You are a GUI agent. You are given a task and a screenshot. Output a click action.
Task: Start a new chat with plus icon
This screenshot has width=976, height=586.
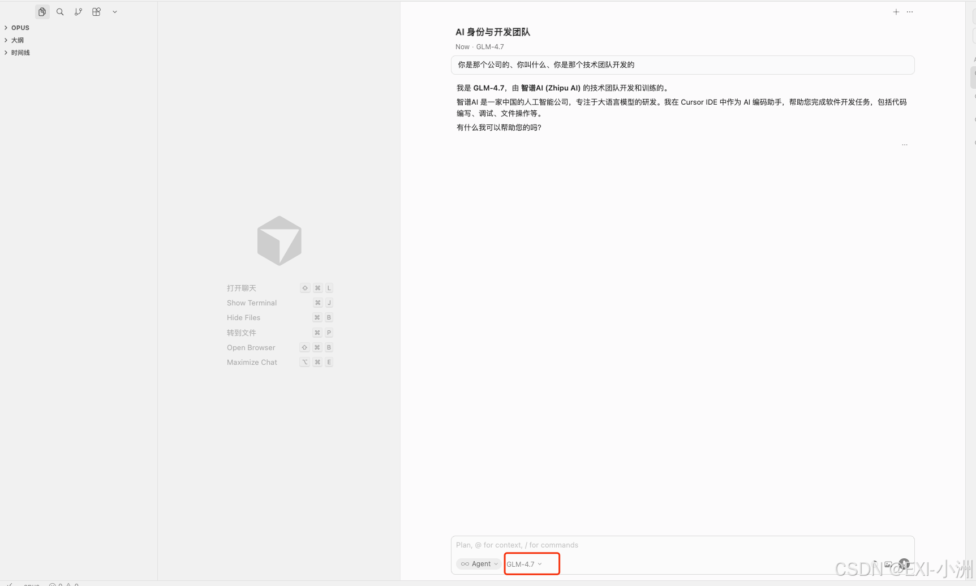pyautogui.click(x=896, y=12)
